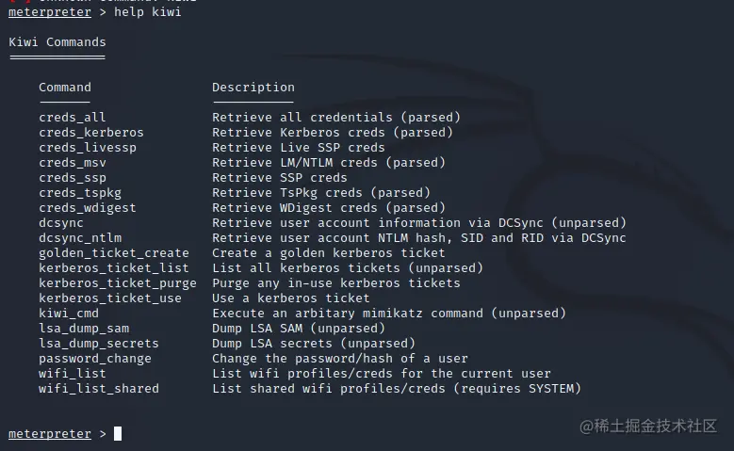Image resolution: width=734 pixels, height=451 pixels.
Task: Select the kerberos_ticket_purge command text
Action: [118, 283]
